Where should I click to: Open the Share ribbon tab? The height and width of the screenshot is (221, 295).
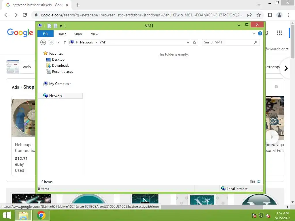point(78,34)
